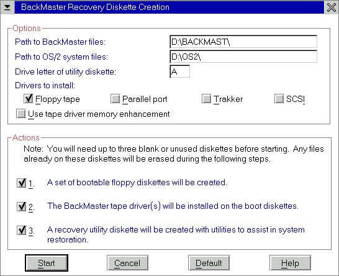Open Help for this dialog
Image resolution: width=339 pixels, height=276 pixels.
(290, 263)
